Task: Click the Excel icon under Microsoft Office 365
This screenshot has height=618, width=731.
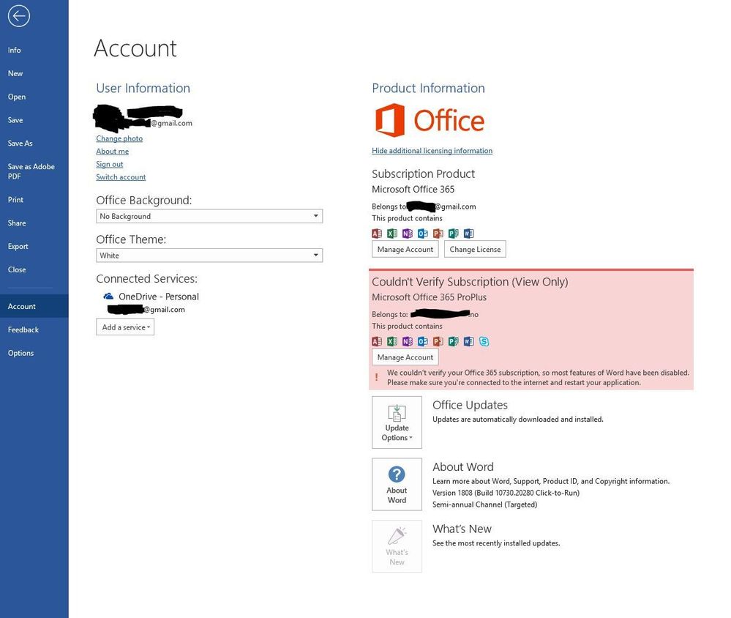Action: pos(392,233)
